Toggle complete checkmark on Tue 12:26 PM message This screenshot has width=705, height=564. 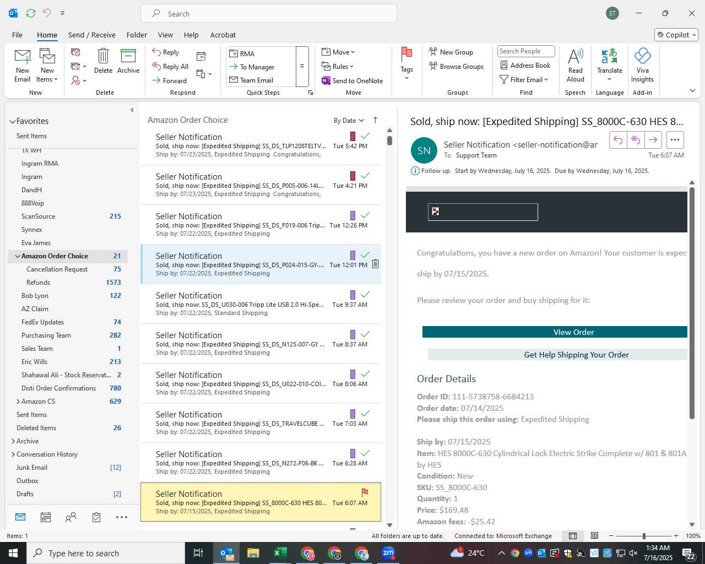[x=365, y=215]
